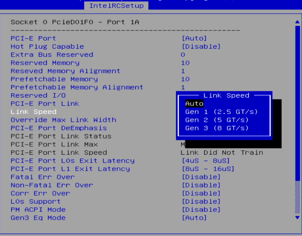Image resolution: width=302 pixels, height=236 pixels.
Task: Select the Reserved Memory label
Action: tap(45, 63)
